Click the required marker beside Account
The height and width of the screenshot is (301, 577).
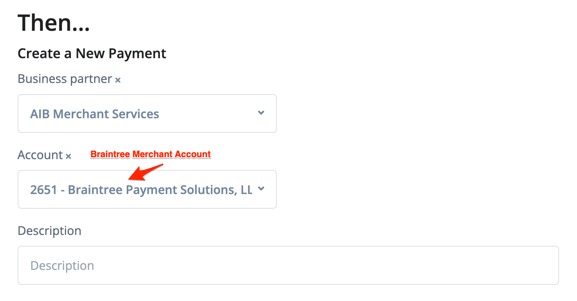68,156
